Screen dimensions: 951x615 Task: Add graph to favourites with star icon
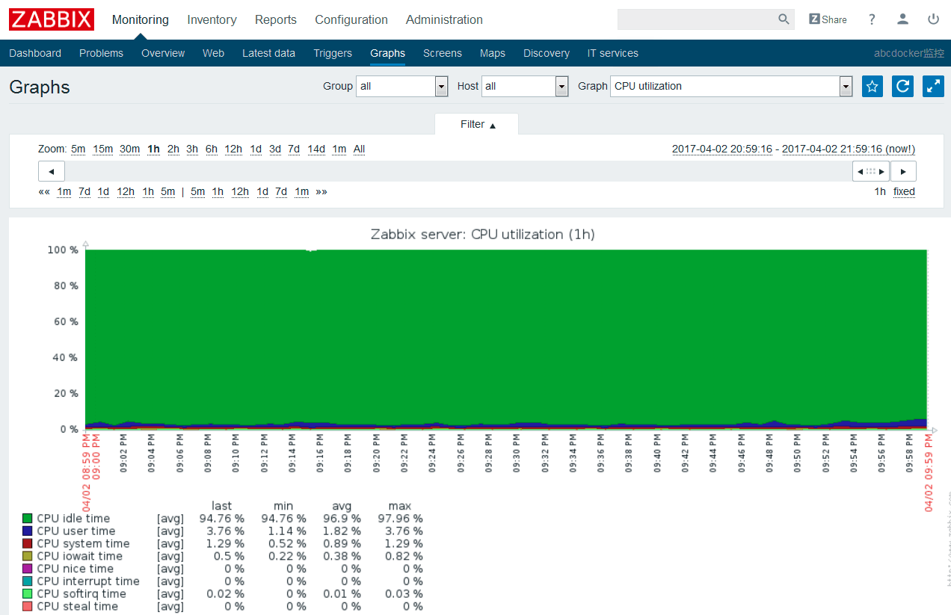point(872,86)
